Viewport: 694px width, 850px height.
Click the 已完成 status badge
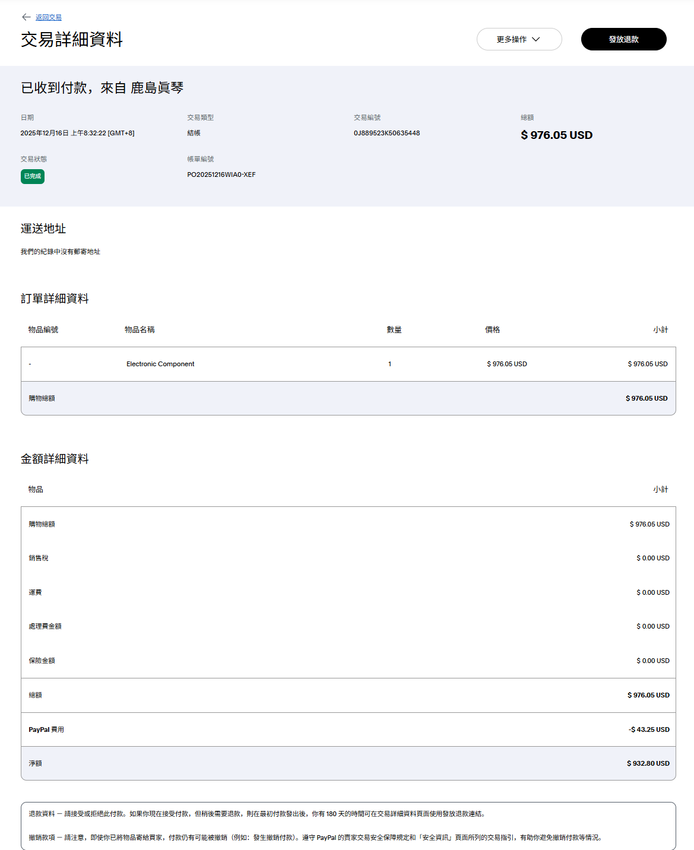(33, 176)
